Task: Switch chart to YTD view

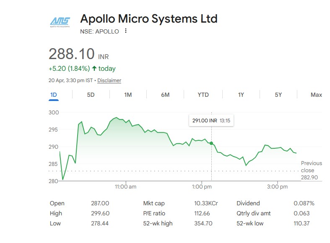Action: pos(203,95)
